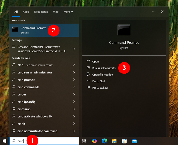The width and height of the screenshot is (178, 145).
Task: Click the search icon beside 'cmder'
Action: point(13,94)
